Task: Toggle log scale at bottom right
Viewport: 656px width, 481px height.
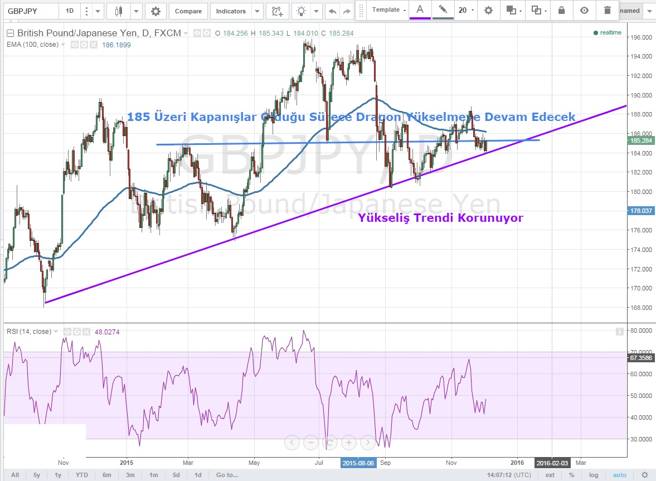Action: pyautogui.click(x=594, y=475)
